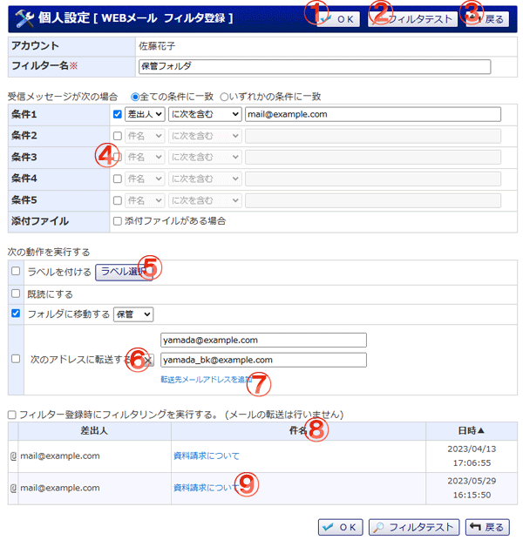523x540 pixels.
Task: Open 資料請求について mail dated 2023/04/13
Action: pyautogui.click(x=207, y=456)
